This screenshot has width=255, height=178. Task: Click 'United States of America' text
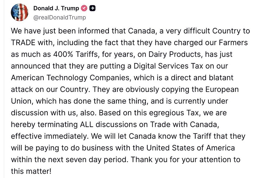190,148
